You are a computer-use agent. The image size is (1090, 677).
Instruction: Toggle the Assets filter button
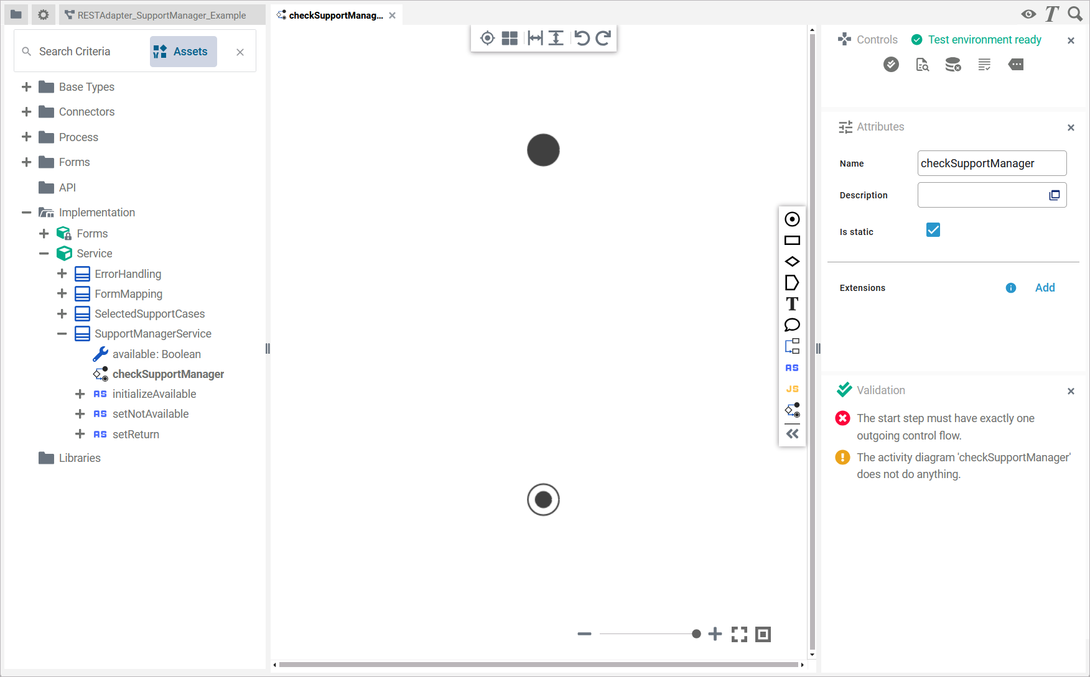pos(183,51)
